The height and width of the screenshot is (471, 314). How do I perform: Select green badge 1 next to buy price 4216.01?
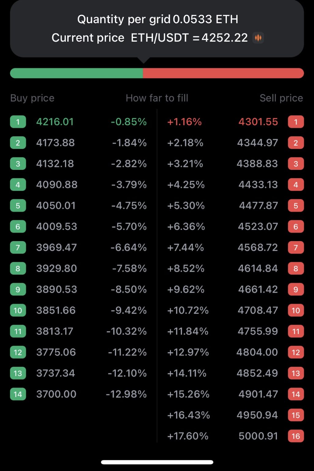click(18, 122)
